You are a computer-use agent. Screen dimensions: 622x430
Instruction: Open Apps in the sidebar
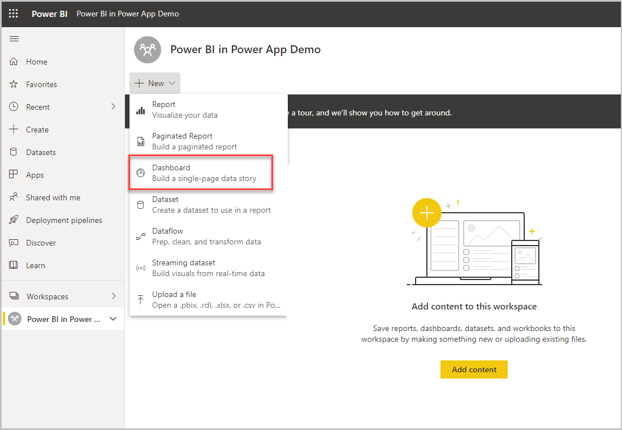point(63,175)
